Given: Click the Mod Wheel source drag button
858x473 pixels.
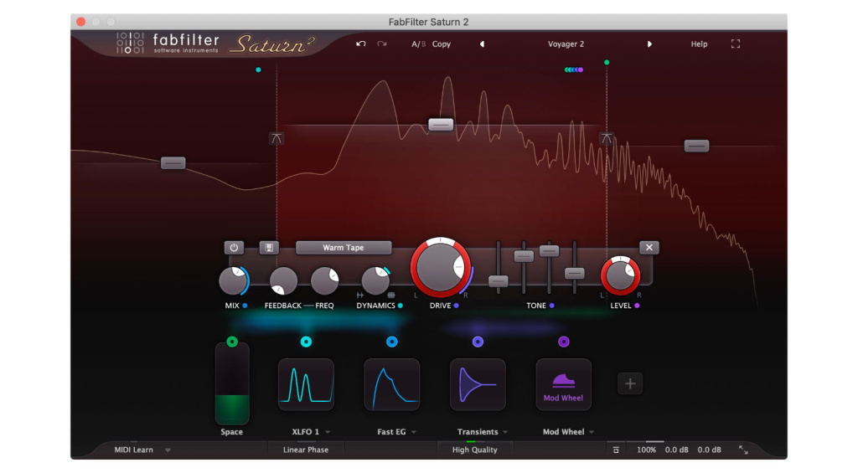Looking at the screenshot, I should pos(564,342).
